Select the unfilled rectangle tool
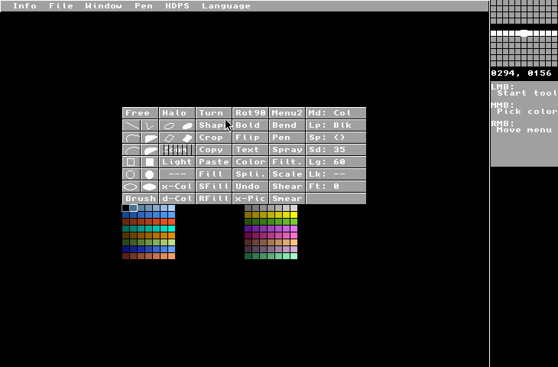 pyautogui.click(x=131, y=162)
